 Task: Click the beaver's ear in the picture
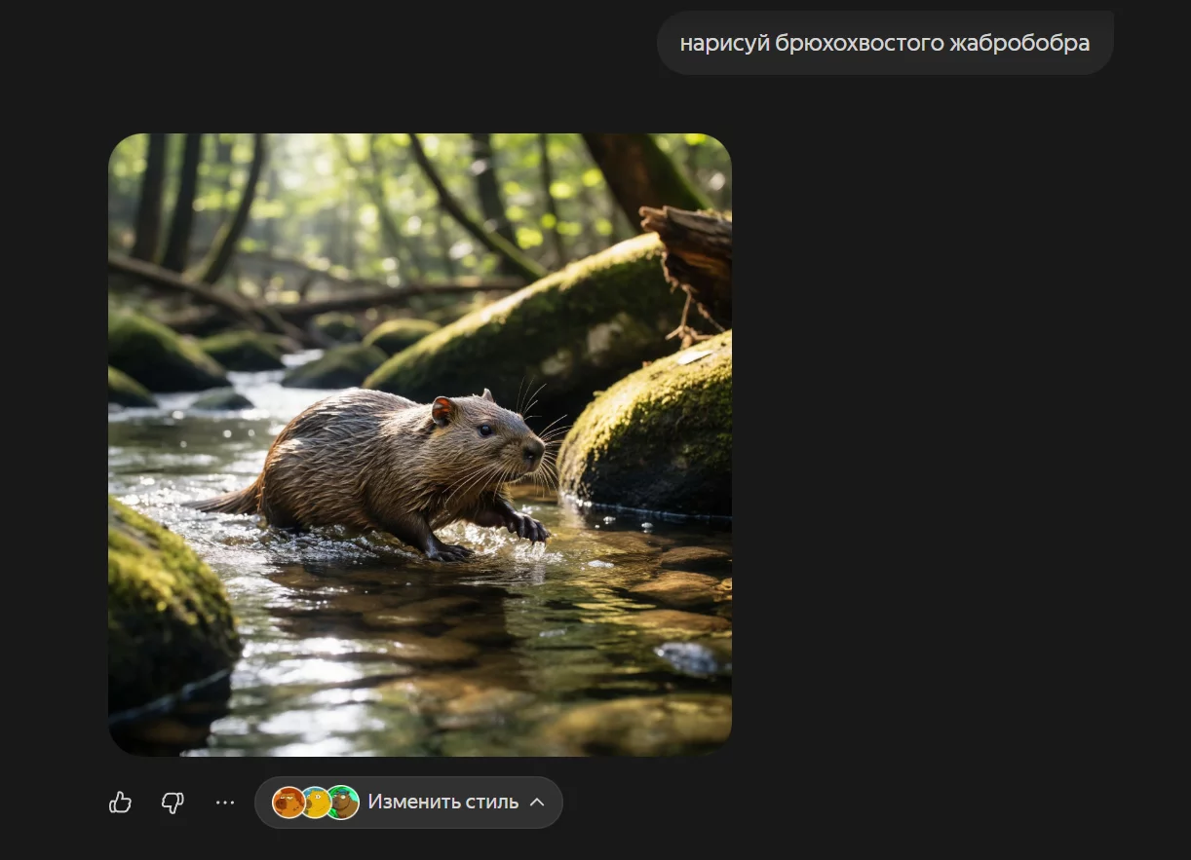[x=443, y=410]
